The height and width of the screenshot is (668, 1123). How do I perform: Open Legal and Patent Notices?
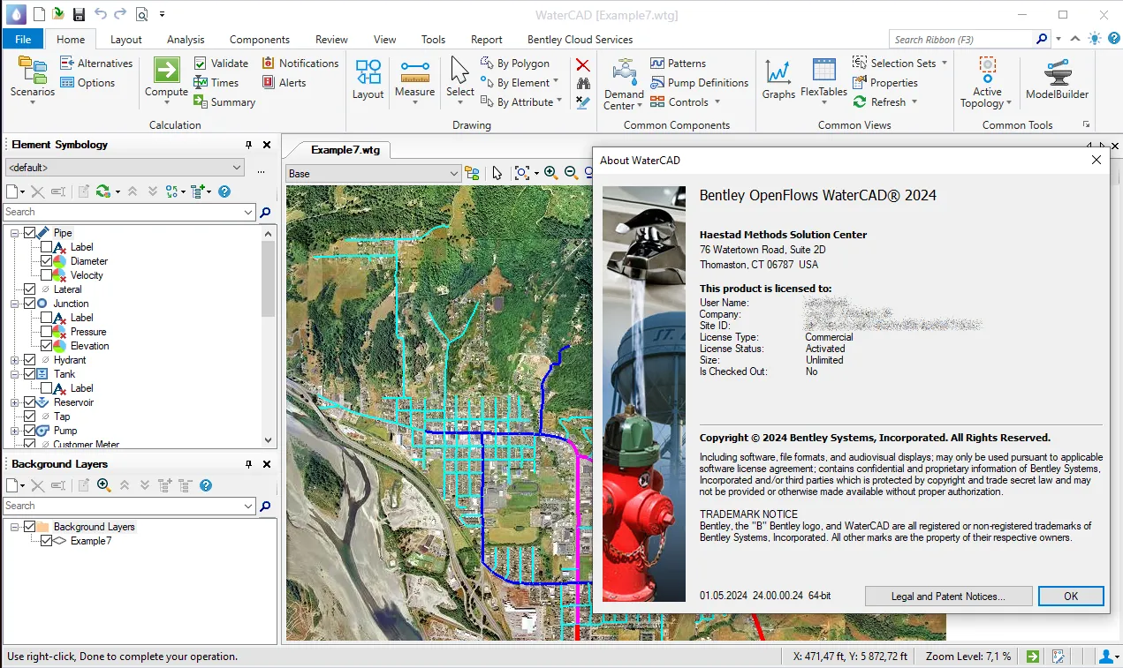(948, 597)
